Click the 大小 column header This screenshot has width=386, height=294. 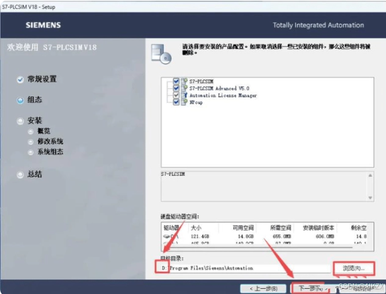pyautogui.click(x=196, y=228)
